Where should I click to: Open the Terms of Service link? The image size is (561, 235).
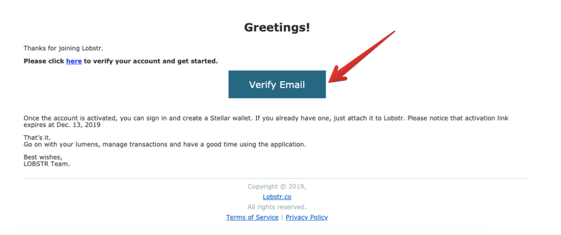tap(252, 217)
